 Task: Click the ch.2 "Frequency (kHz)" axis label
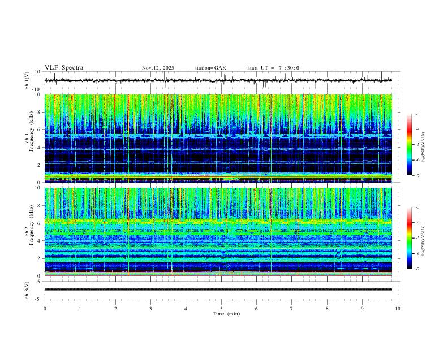[31, 225]
